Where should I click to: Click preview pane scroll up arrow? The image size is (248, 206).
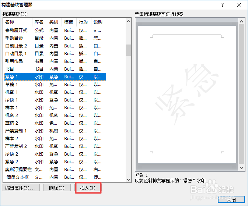tap(241, 21)
